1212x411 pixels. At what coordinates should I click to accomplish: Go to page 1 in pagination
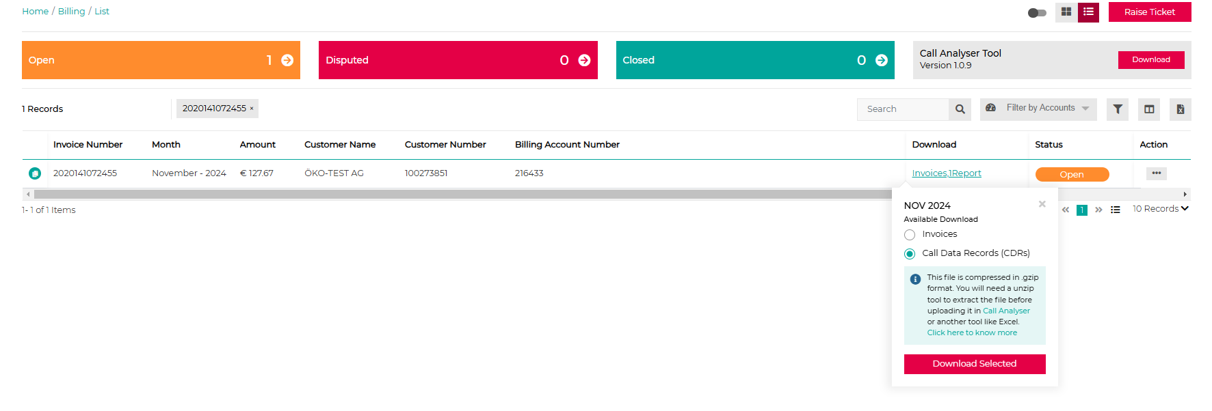pos(1082,210)
